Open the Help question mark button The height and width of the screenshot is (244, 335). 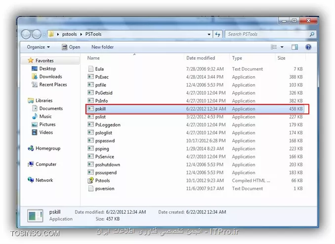pos(308,47)
